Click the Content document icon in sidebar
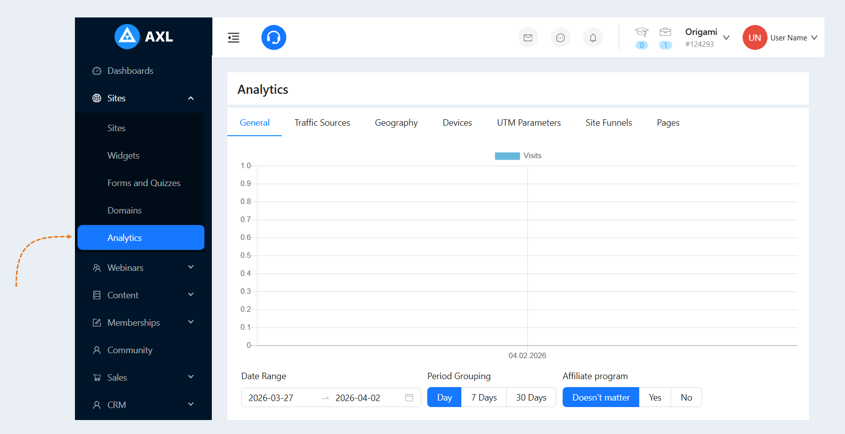 click(97, 295)
